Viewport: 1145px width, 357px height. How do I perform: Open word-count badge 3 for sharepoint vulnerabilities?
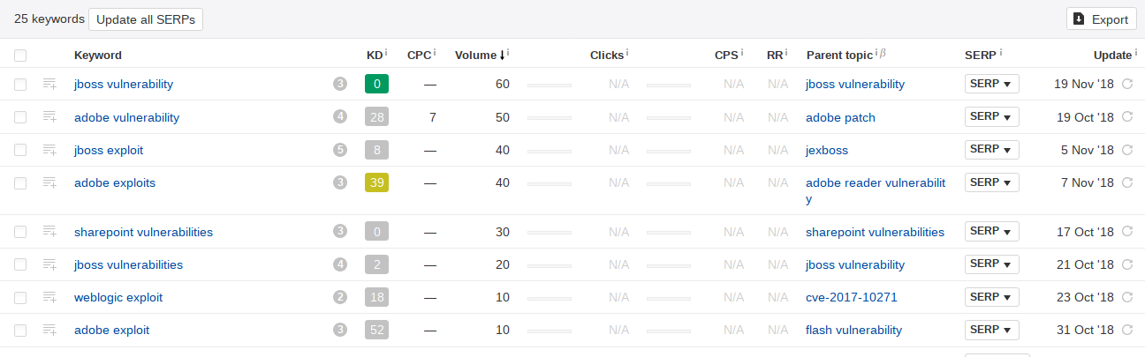tap(340, 232)
